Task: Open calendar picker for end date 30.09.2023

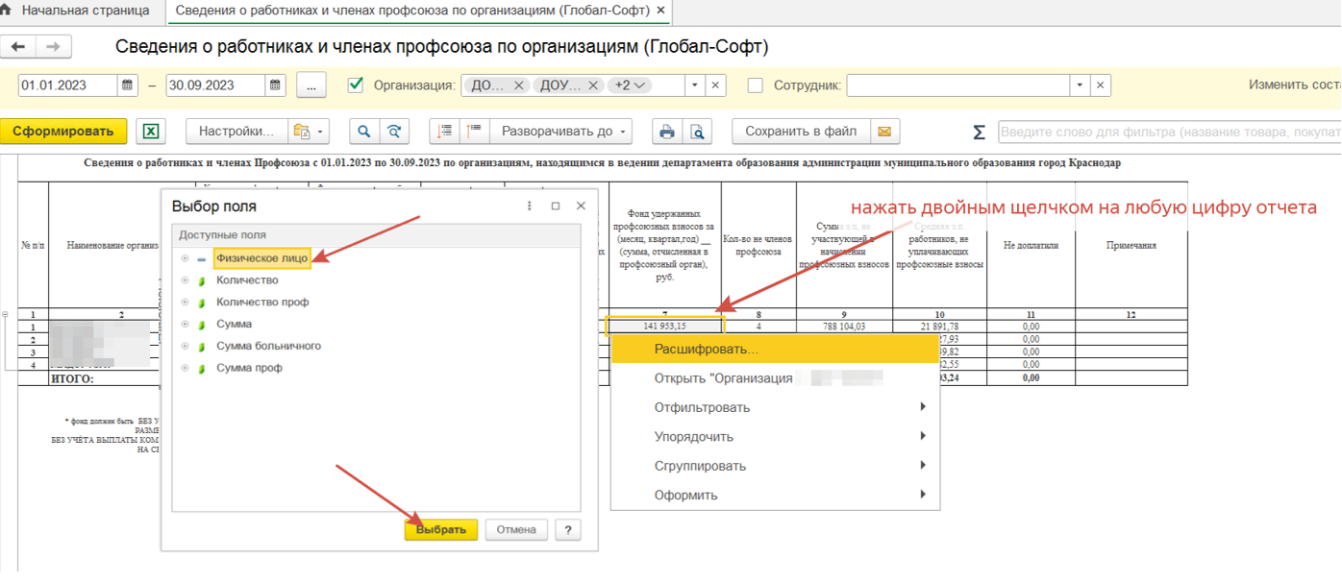Action: tap(276, 85)
